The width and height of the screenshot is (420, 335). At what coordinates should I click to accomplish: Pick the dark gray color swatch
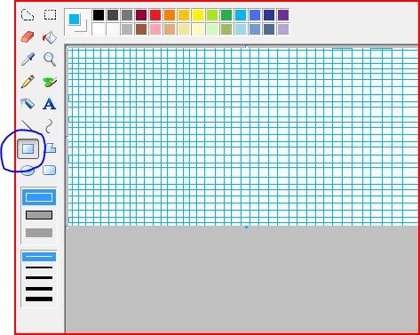tap(113, 15)
